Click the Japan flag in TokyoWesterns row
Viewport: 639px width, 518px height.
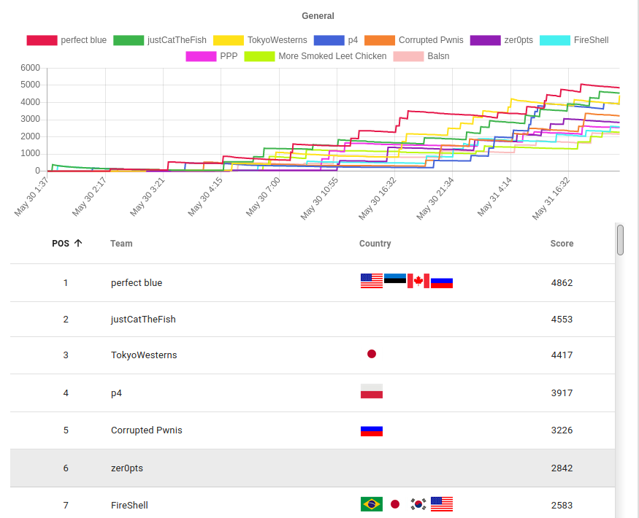[x=372, y=355]
